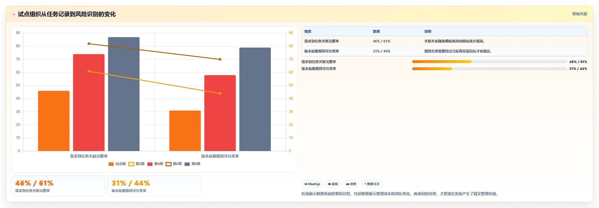The image size is (599, 208).
Task: Click the yellow 第2周 line point at 61
Action: point(89,71)
